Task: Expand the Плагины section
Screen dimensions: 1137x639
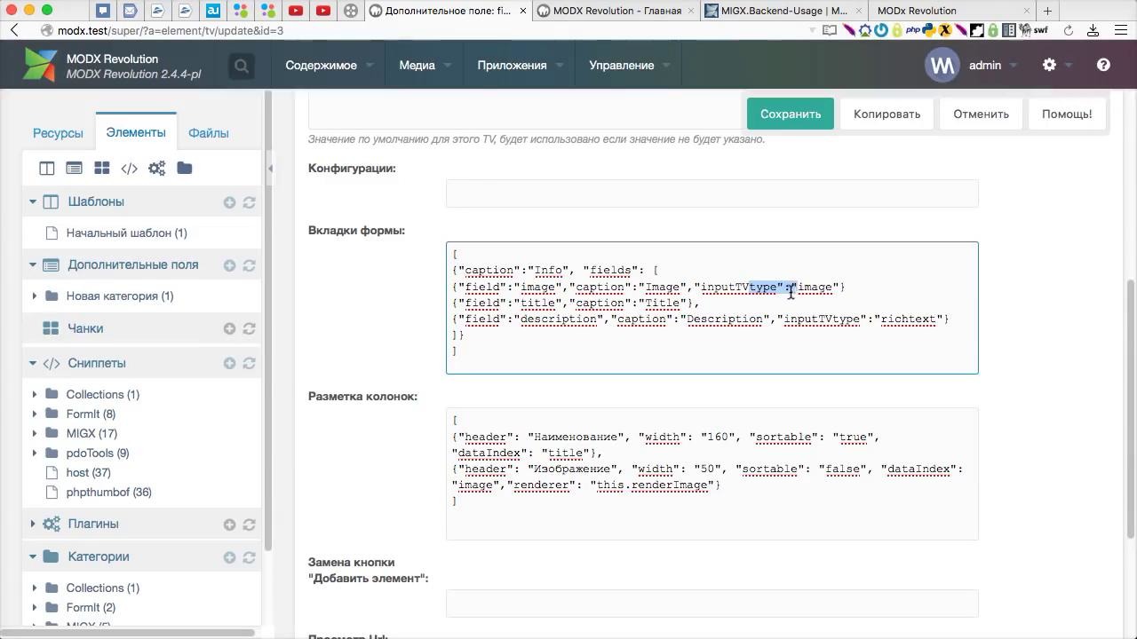Action: [x=33, y=525]
